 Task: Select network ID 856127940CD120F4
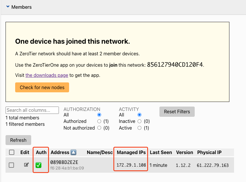pyautogui.click(x=175, y=65)
